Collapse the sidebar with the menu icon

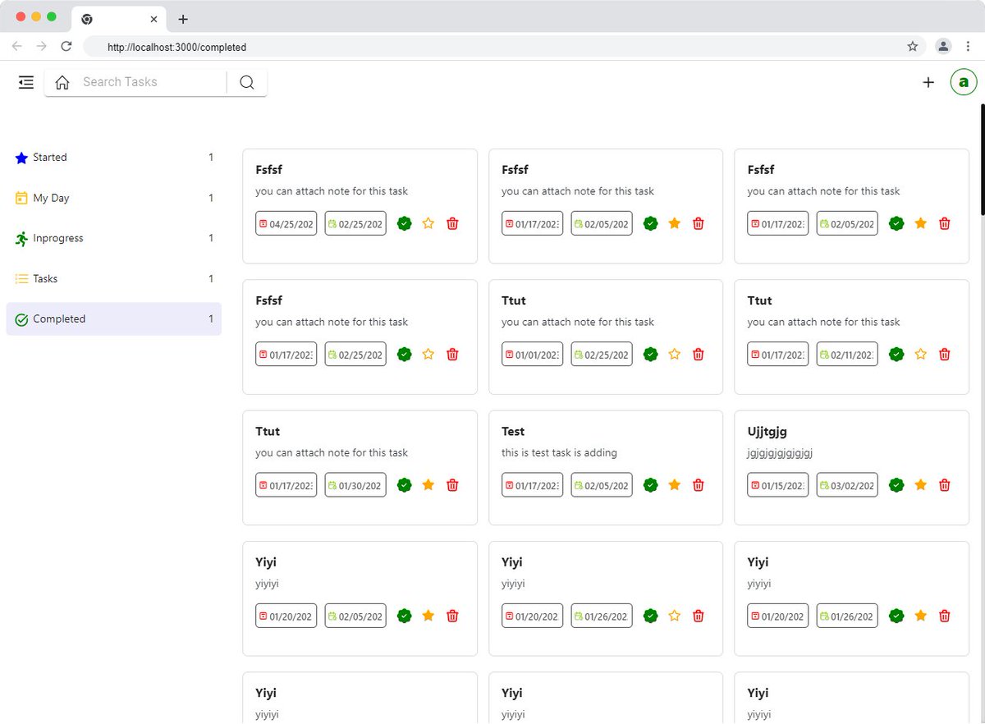pos(26,82)
